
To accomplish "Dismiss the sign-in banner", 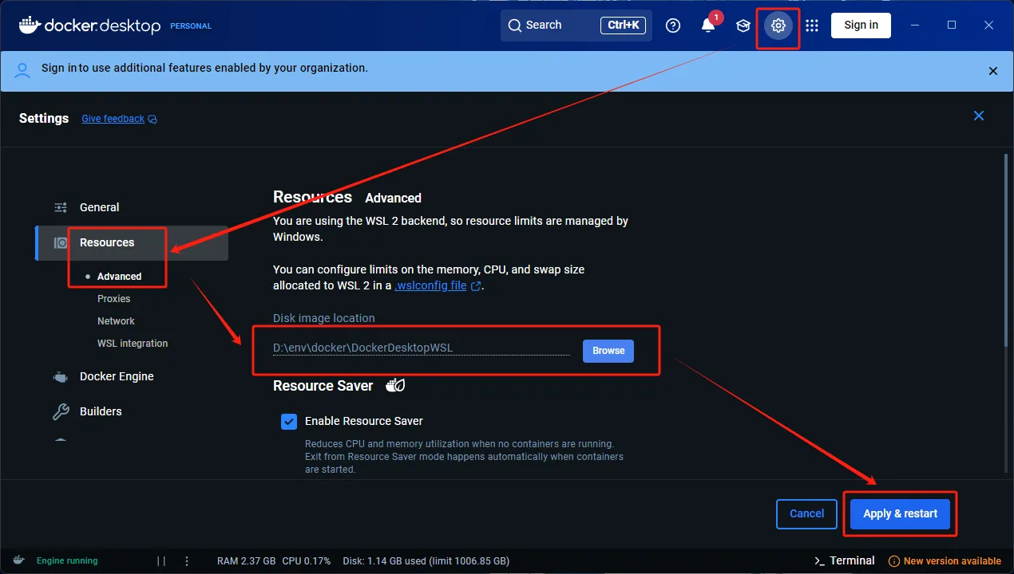I will [x=993, y=71].
